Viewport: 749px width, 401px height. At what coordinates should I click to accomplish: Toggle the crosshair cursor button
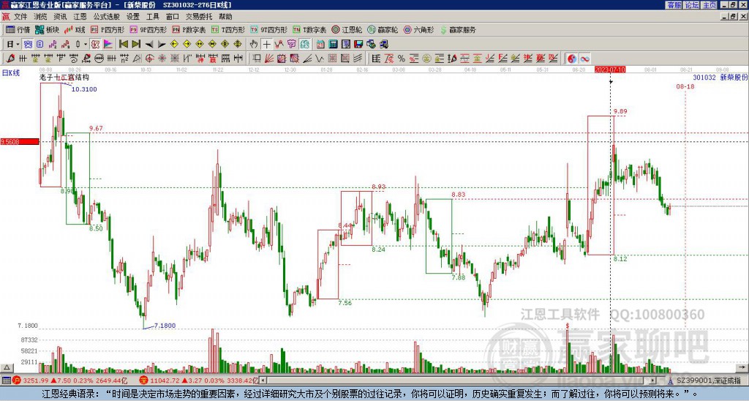click(266, 45)
